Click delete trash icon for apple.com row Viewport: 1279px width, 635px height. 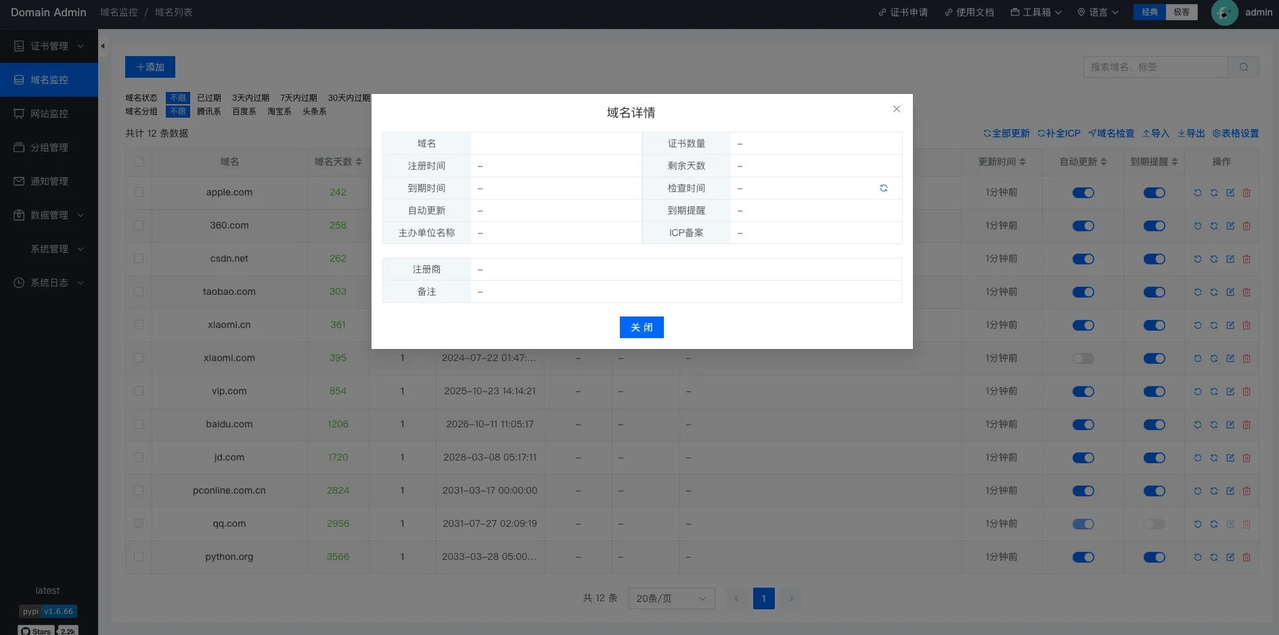1247,193
